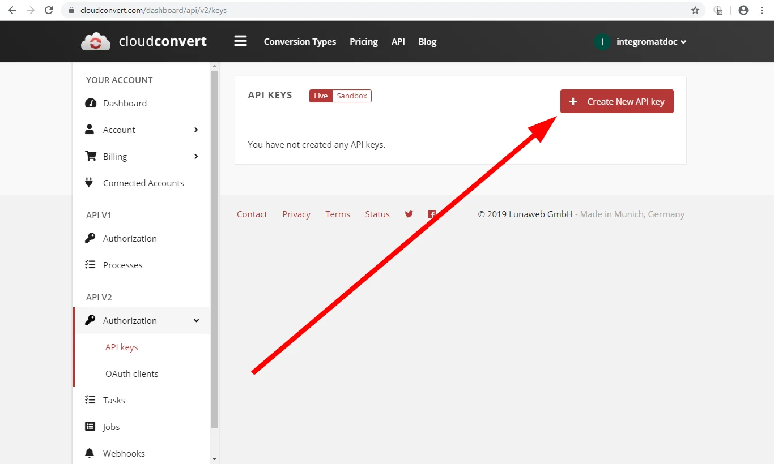Reload the page with the refresh icon
The height and width of the screenshot is (464, 774).
pos(49,10)
